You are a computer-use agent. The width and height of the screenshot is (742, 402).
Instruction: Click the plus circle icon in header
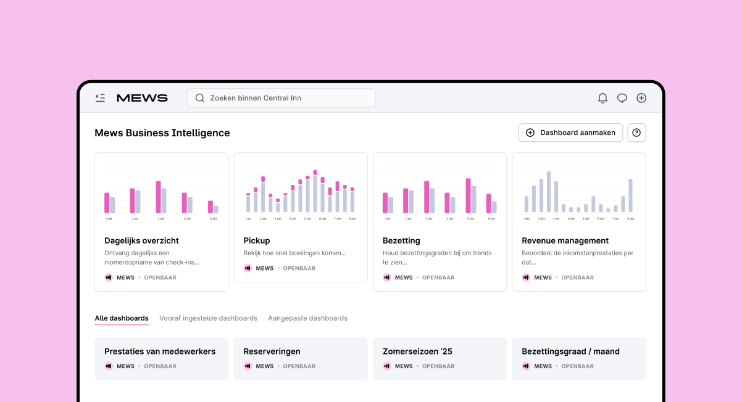pos(641,98)
